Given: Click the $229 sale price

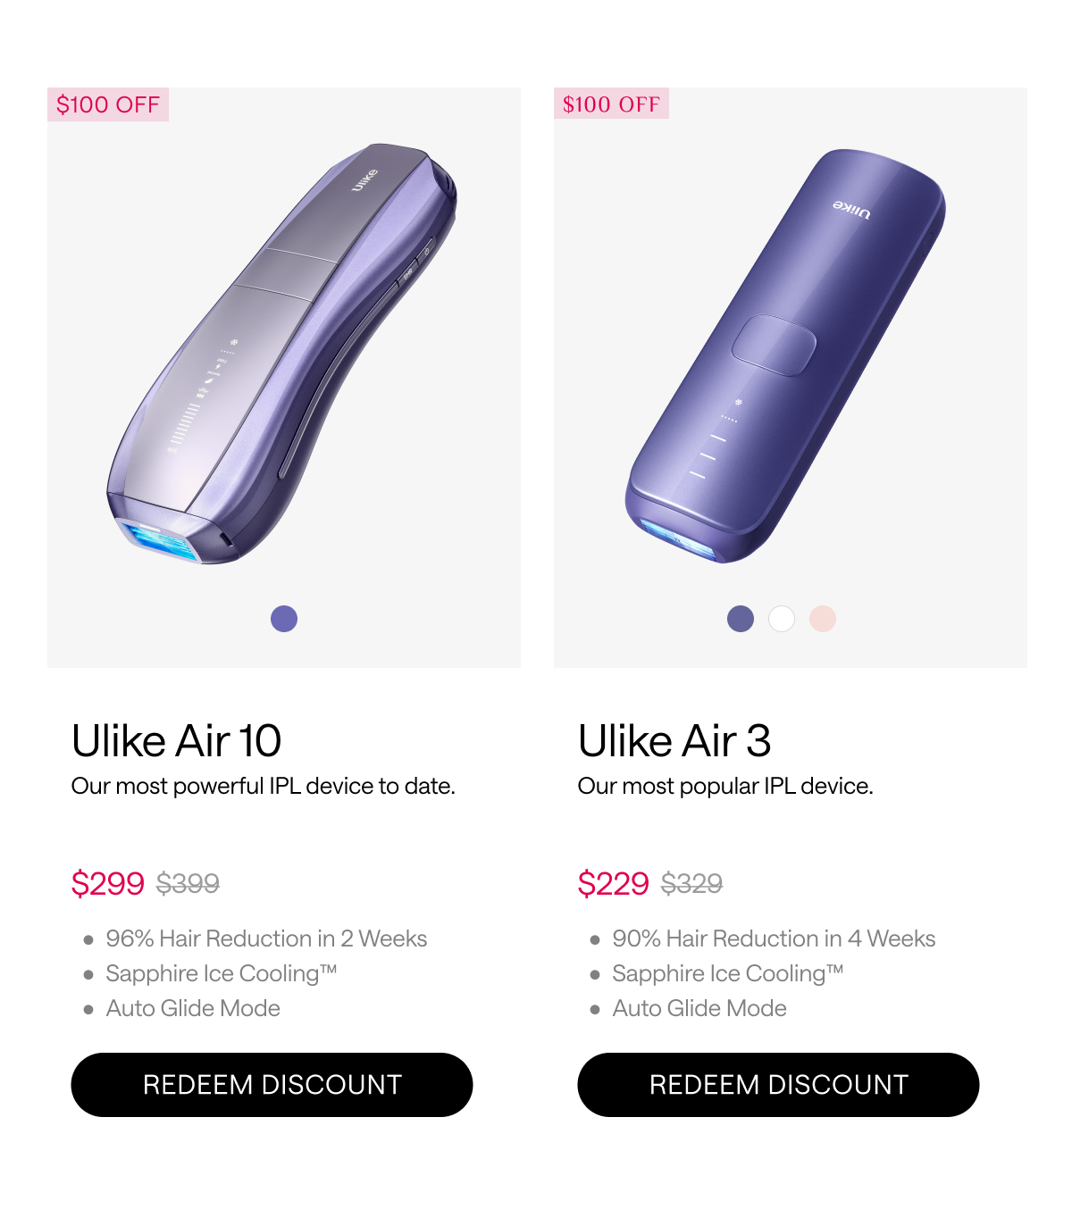Looking at the screenshot, I should pos(613,883).
